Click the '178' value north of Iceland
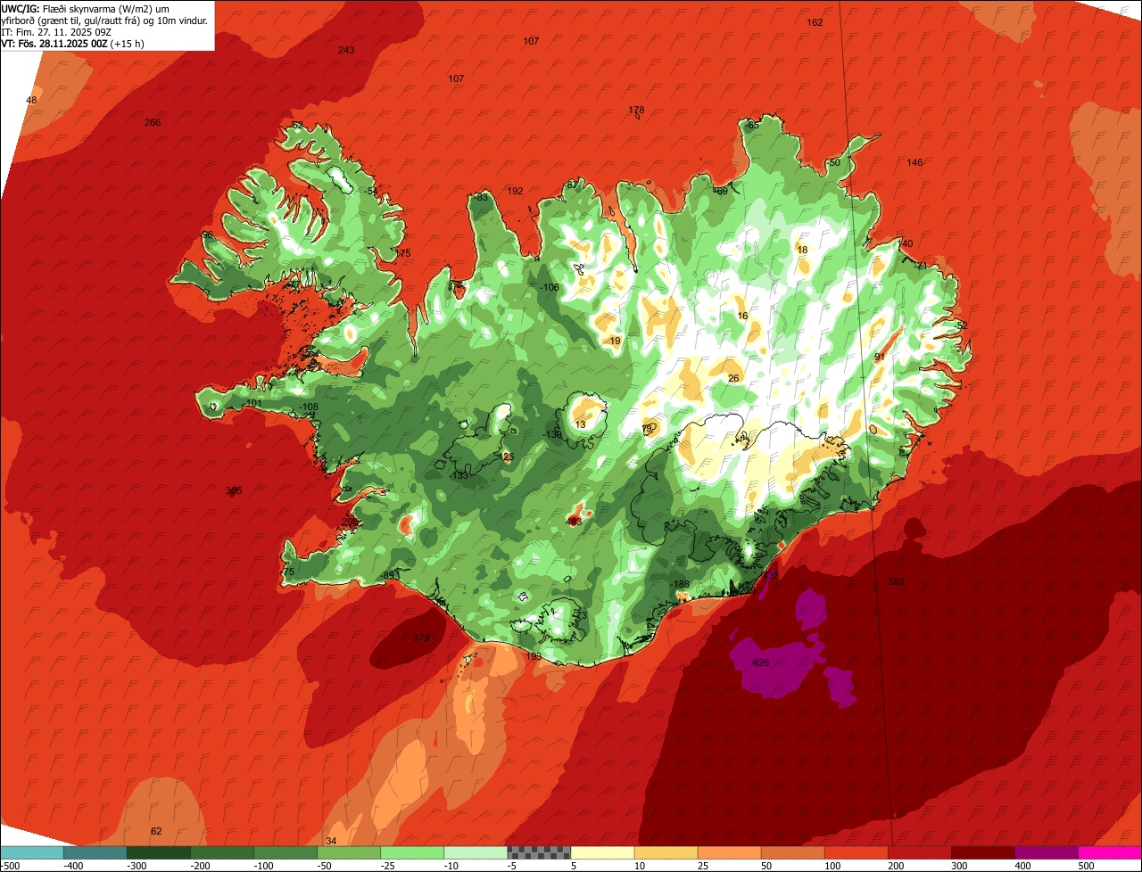 [636, 111]
